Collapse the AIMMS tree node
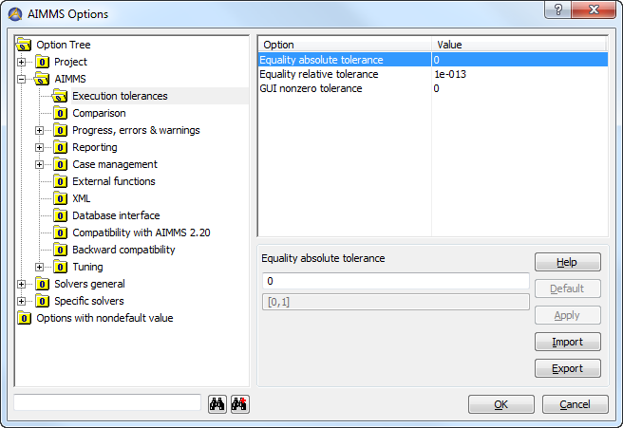Viewport: 623px width, 428px height. 22,79
